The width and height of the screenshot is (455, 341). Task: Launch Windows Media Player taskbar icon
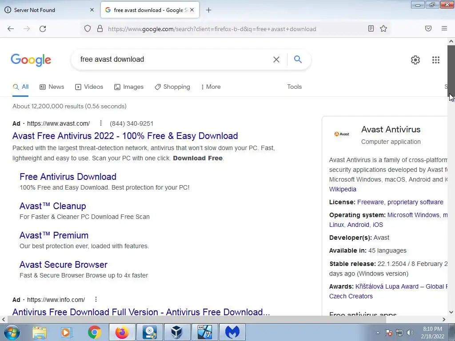point(66,332)
